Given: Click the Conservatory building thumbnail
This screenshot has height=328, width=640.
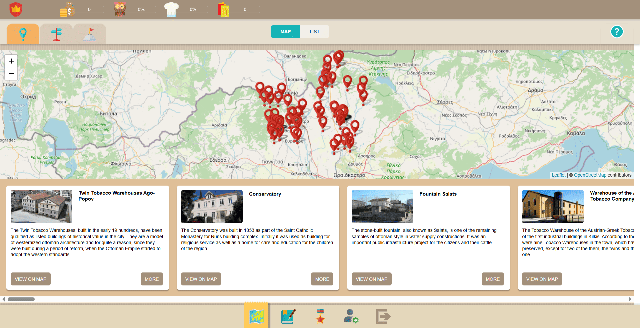Looking at the screenshot, I should pyautogui.click(x=212, y=207).
